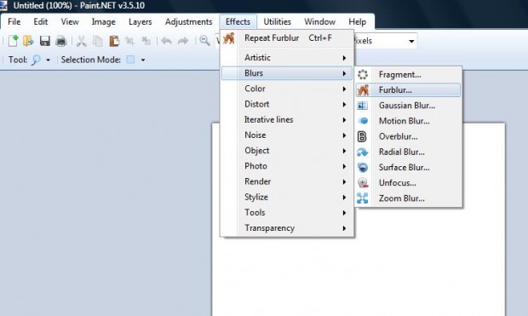Click the New document toolbar icon
This screenshot has width=528, height=316.
tap(13, 41)
